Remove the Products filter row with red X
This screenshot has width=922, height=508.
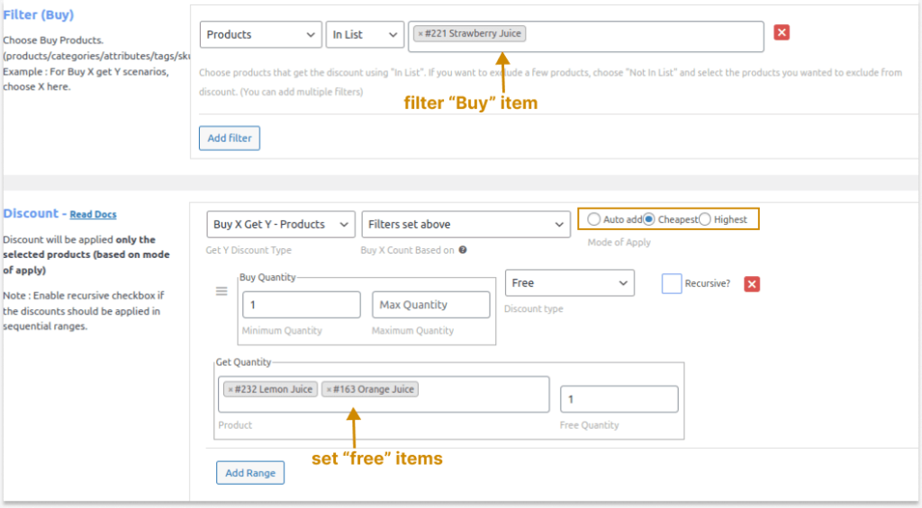782,33
